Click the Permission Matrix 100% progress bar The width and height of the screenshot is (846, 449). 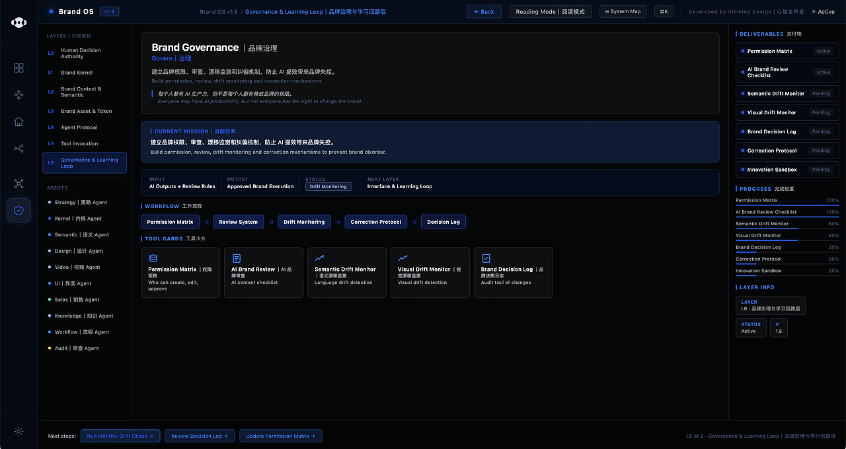click(787, 205)
